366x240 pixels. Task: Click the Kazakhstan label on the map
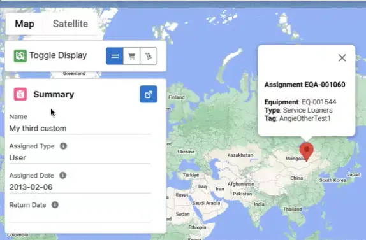pyautogui.click(x=240, y=155)
